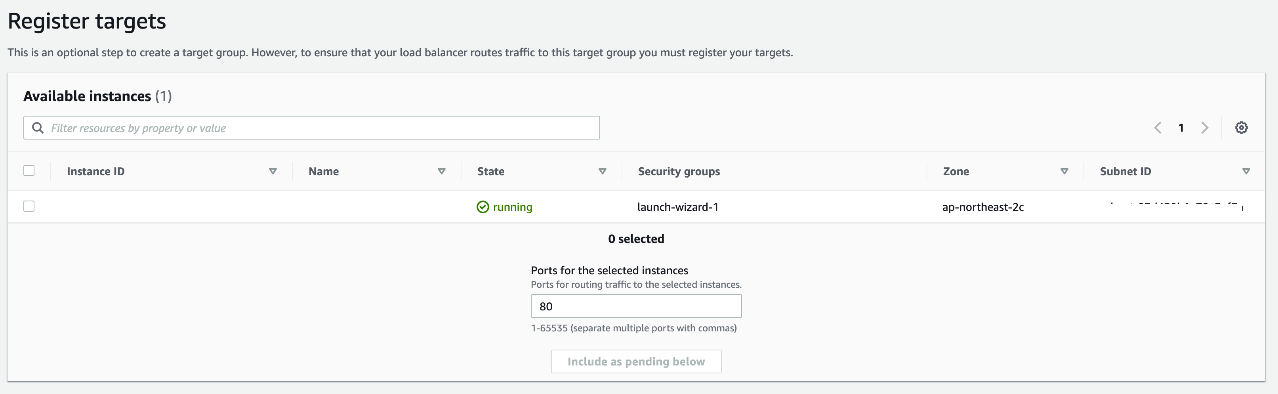Sort by Zone column arrow

click(x=1064, y=171)
